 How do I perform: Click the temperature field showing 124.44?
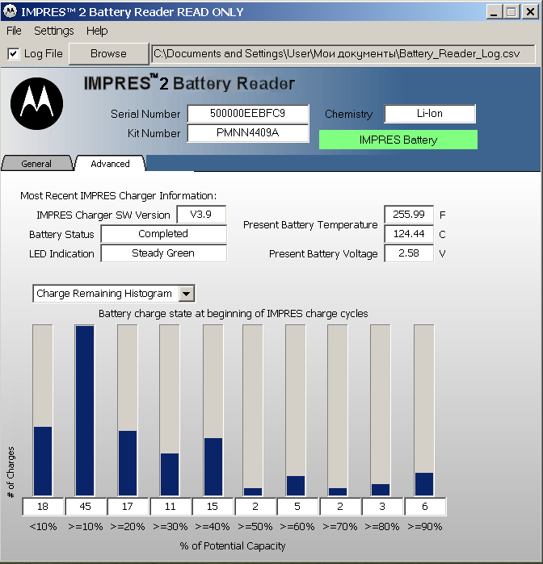pyautogui.click(x=409, y=234)
